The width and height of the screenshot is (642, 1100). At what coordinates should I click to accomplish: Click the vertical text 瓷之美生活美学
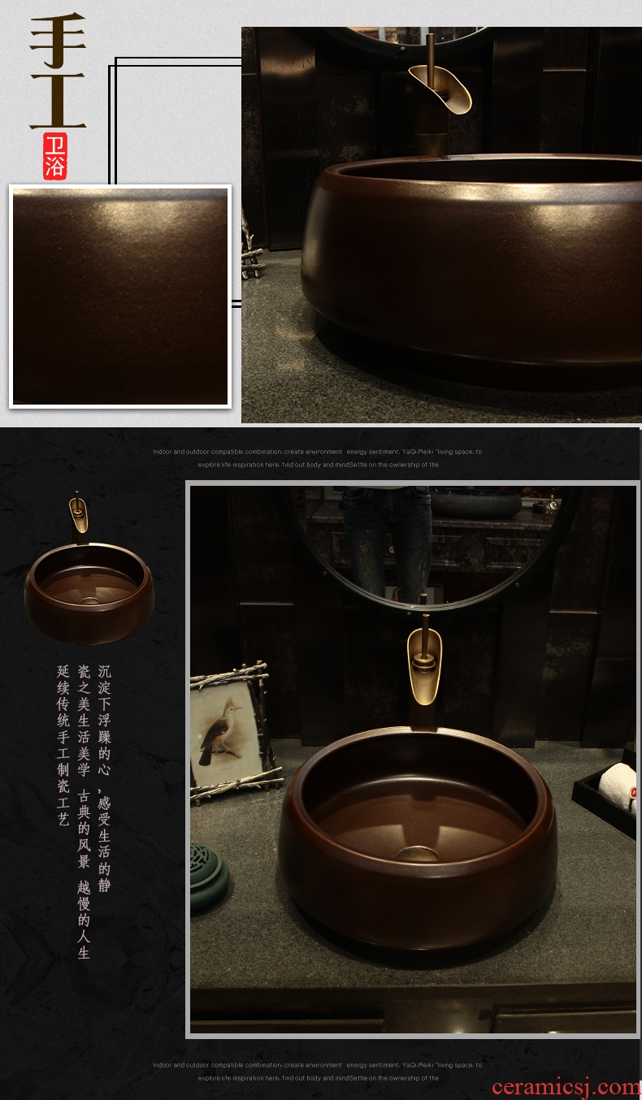click(x=84, y=720)
